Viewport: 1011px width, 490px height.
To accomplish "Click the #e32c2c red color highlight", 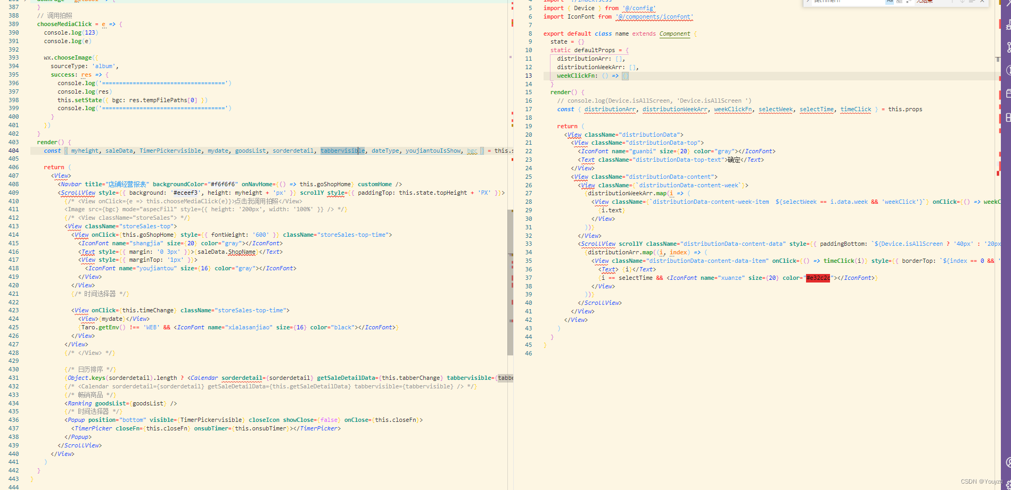I will pyautogui.click(x=818, y=278).
